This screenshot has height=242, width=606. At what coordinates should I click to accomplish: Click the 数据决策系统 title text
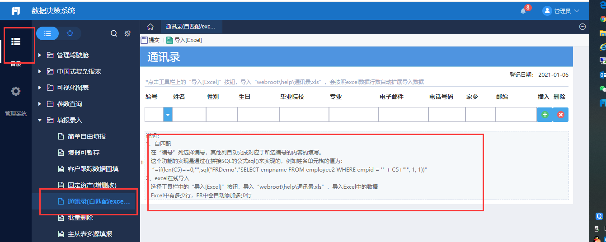point(53,11)
